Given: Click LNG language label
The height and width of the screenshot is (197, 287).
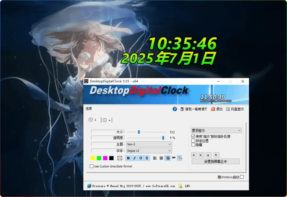Looking at the screenshot, I should tap(187, 186).
